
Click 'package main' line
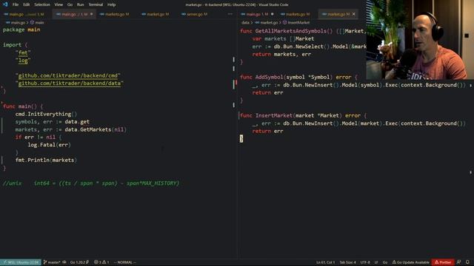click(21, 30)
